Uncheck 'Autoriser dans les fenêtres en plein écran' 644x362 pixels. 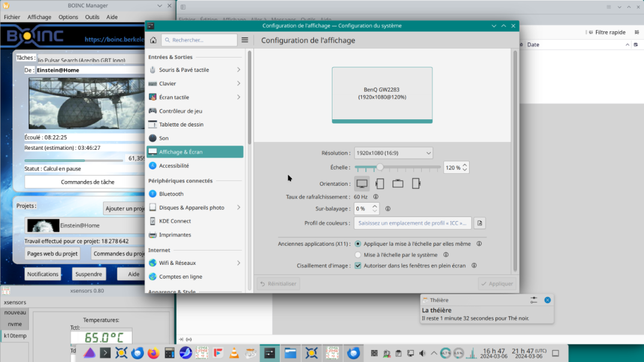click(x=358, y=266)
